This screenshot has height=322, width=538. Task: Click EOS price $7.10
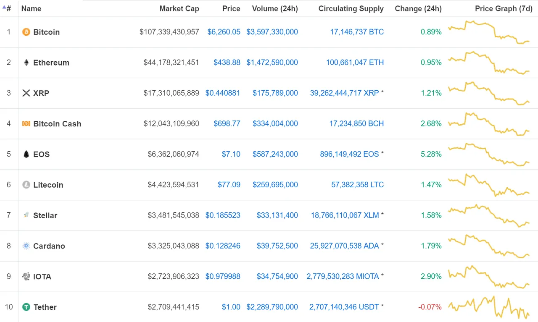pyautogui.click(x=231, y=154)
